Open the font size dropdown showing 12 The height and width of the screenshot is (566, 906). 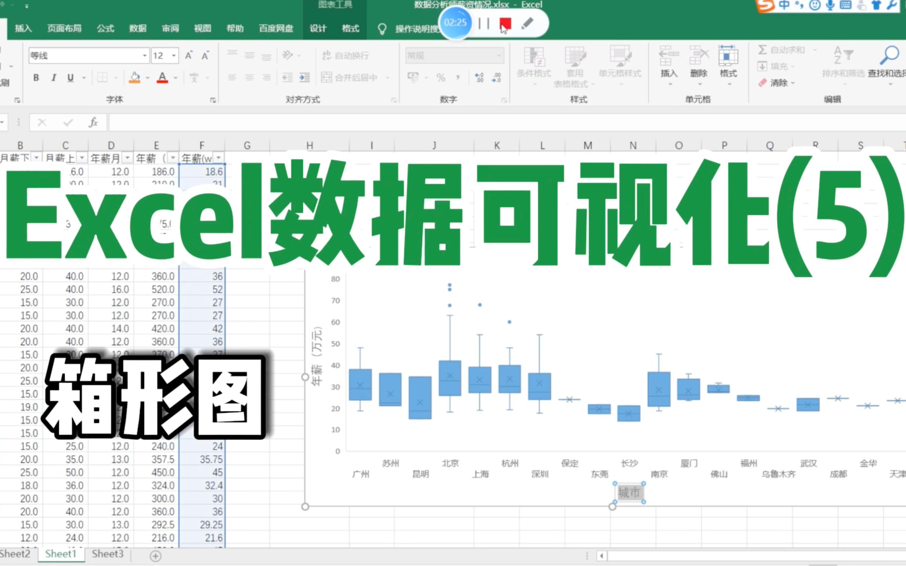point(174,56)
